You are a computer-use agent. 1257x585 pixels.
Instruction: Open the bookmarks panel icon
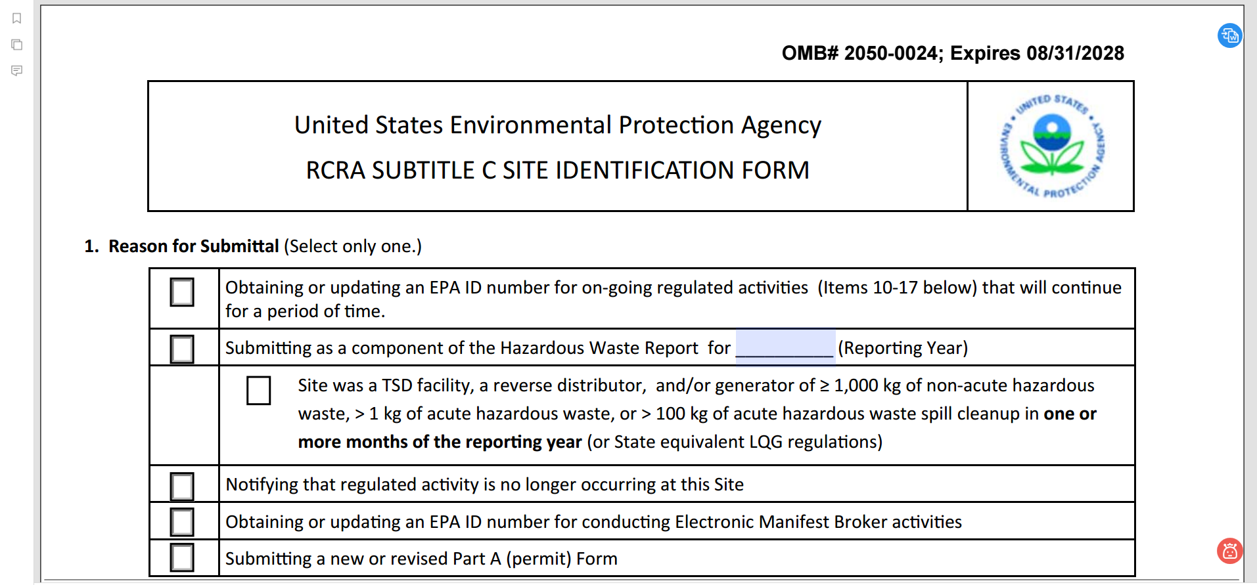tap(17, 18)
